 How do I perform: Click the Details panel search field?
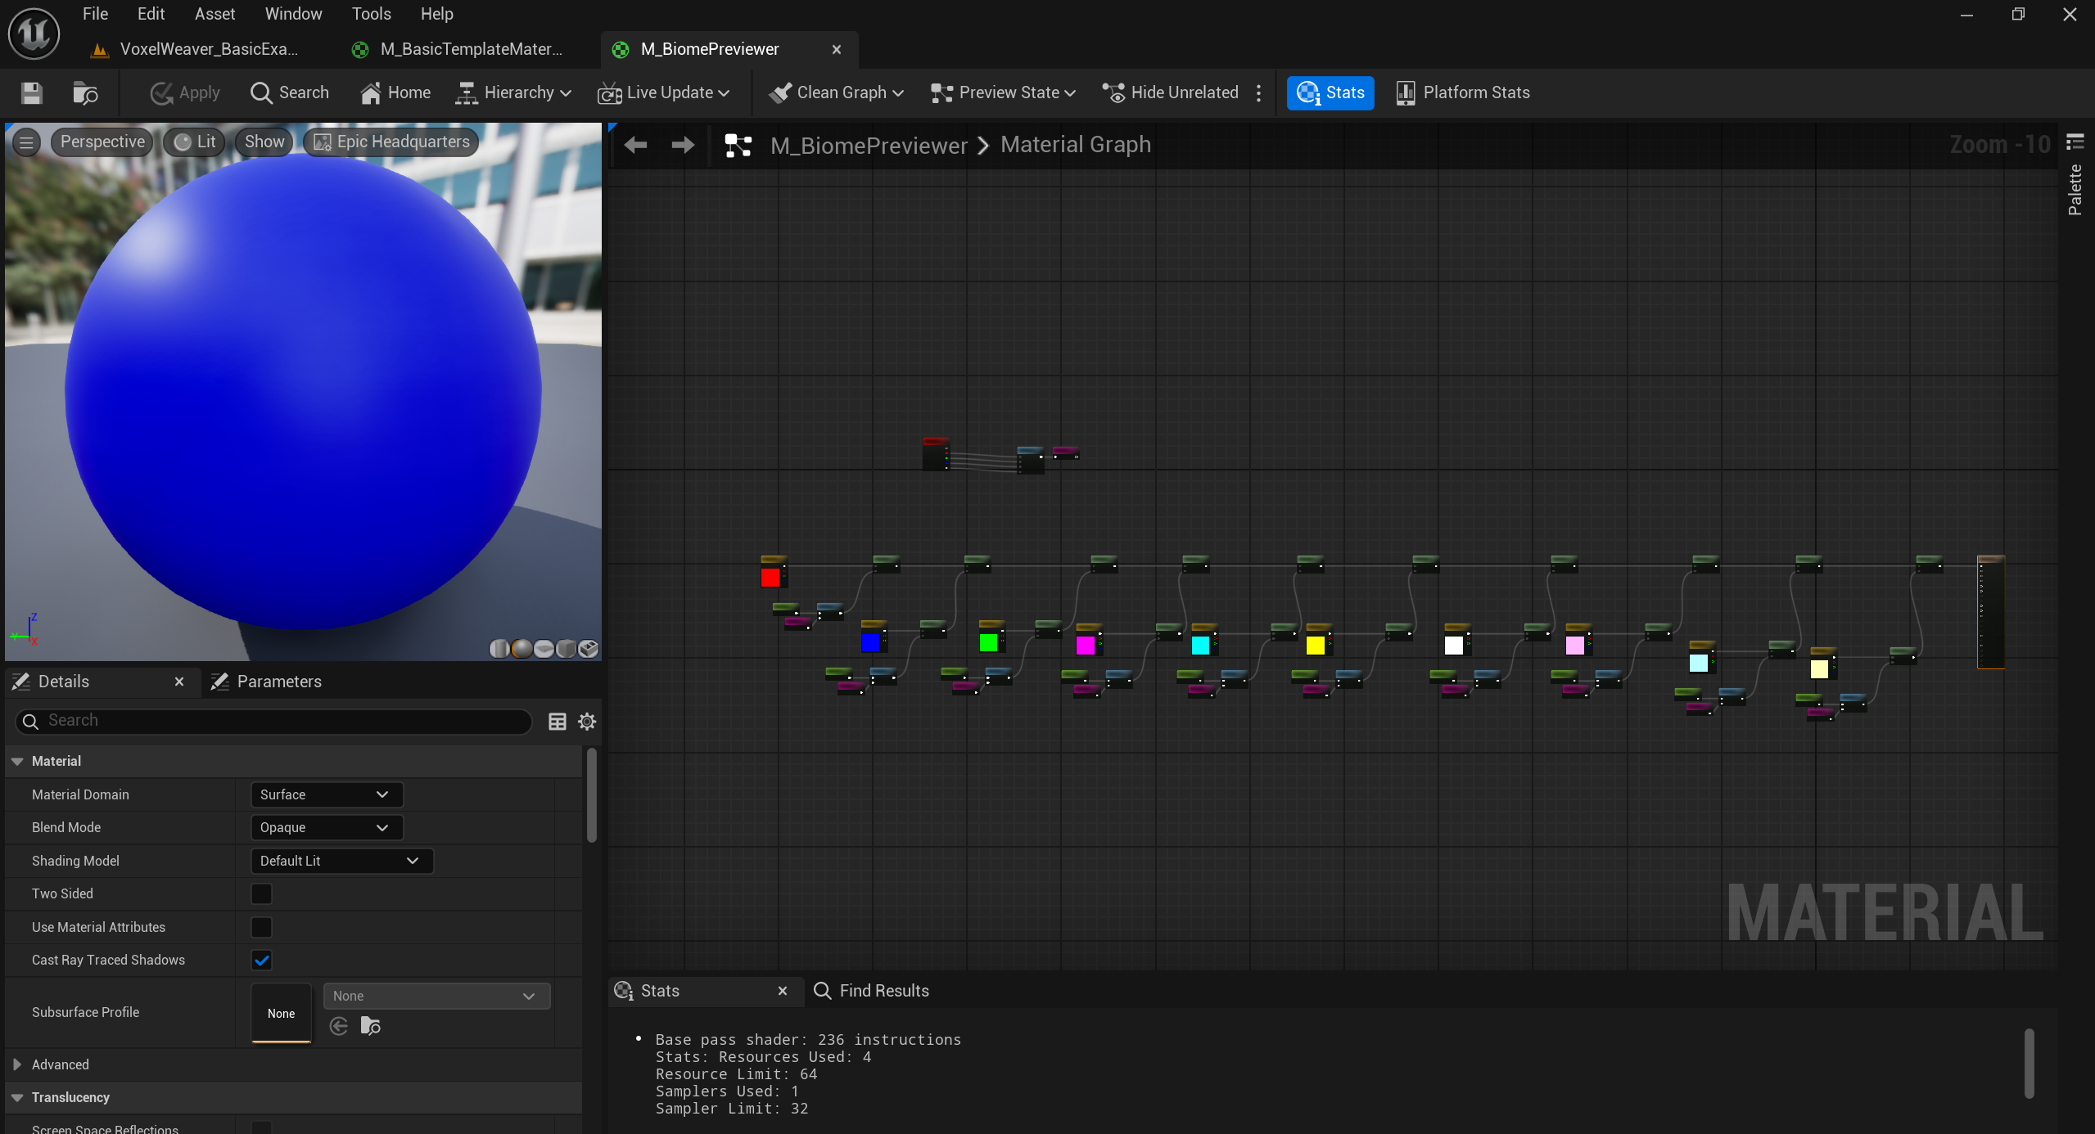coord(273,721)
